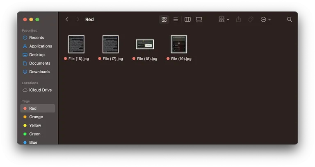Select the File (18).jpg thumbnail
This screenshot has width=315, height=167.
[145, 44]
